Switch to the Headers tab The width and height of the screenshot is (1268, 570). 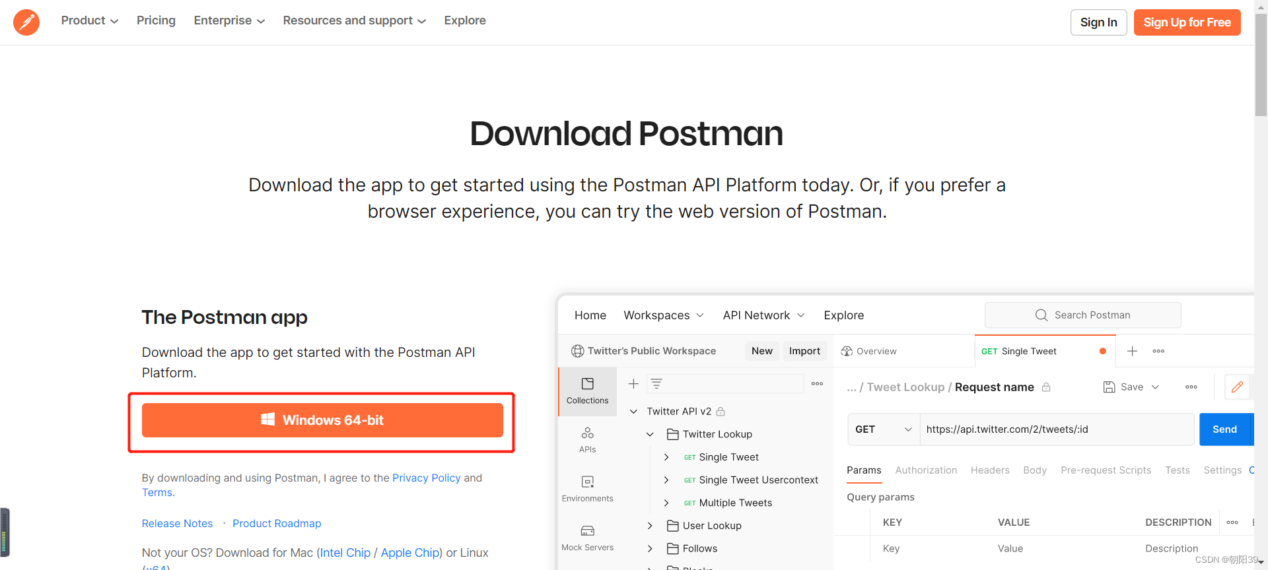pos(990,470)
